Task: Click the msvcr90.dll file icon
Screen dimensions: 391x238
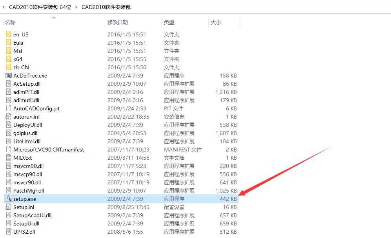Action: click(9, 182)
